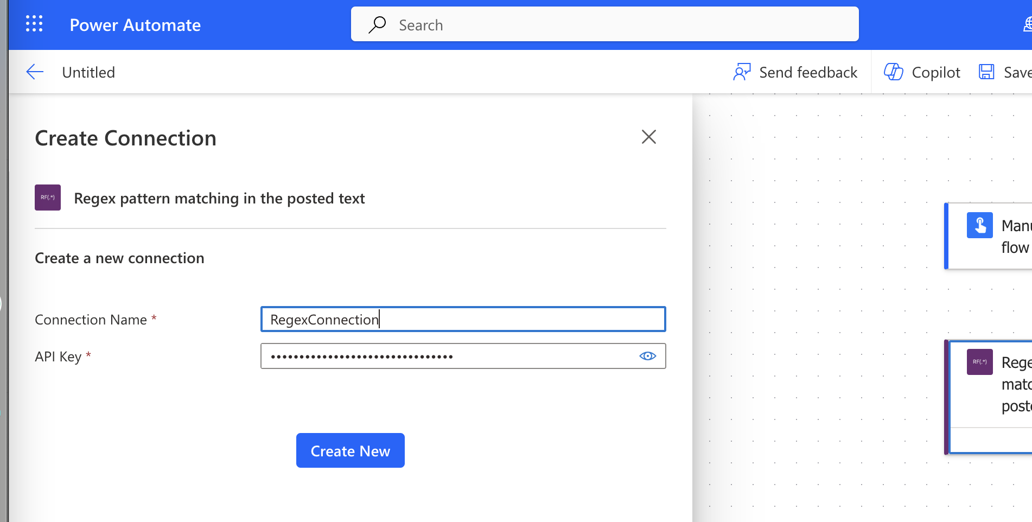Close the Create Connection panel
Image resolution: width=1032 pixels, height=522 pixels.
point(648,137)
